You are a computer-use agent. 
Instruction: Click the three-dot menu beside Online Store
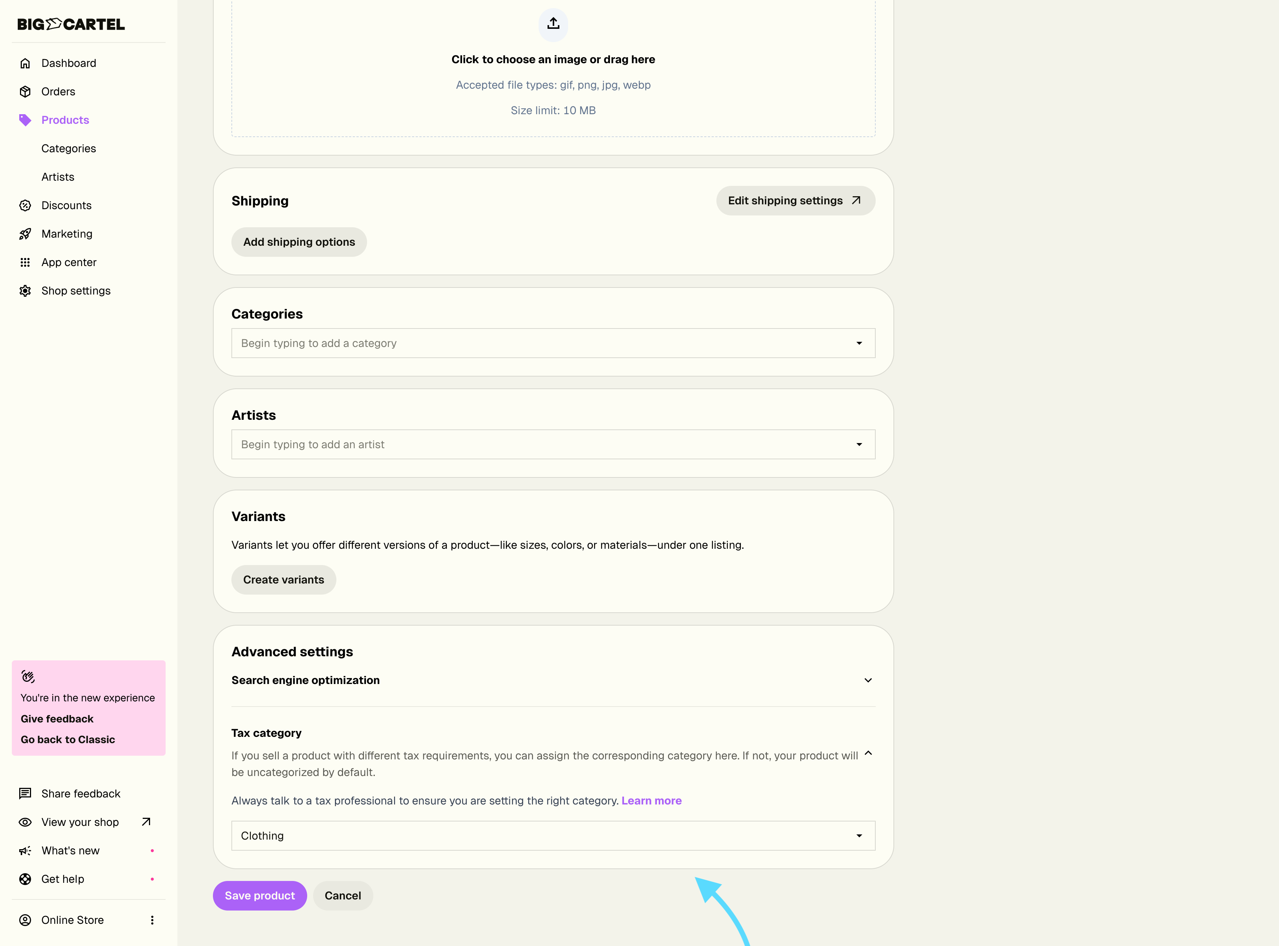click(x=152, y=920)
